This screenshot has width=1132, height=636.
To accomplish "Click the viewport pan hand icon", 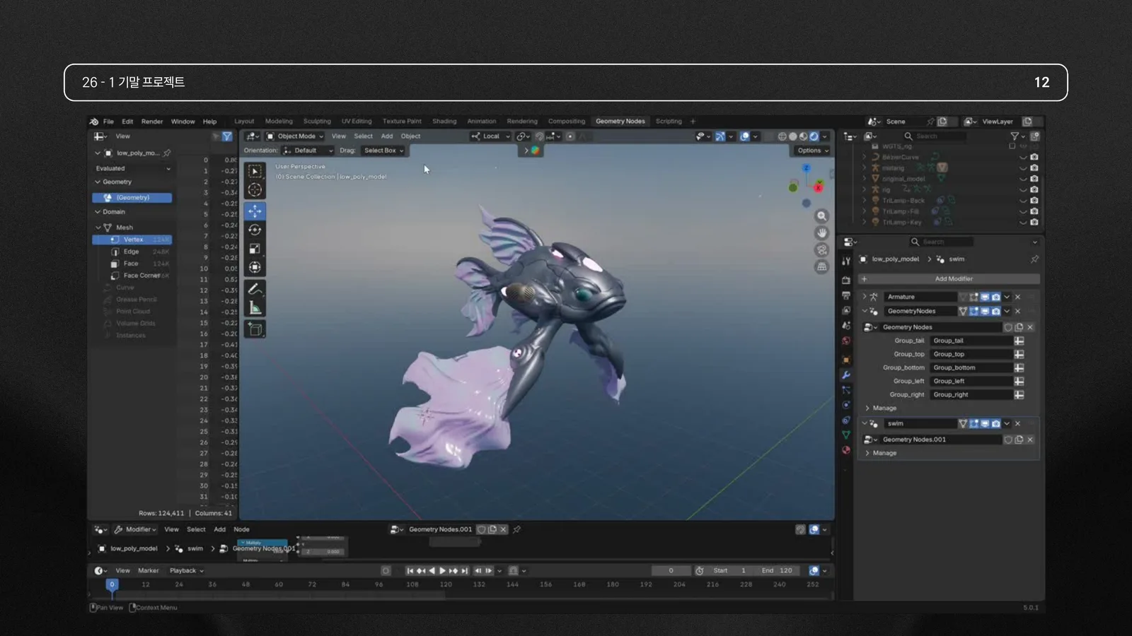I will point(821,233).
